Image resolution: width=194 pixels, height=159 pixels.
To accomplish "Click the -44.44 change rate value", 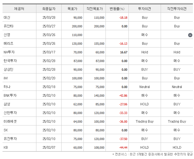I will click(123, 148).
